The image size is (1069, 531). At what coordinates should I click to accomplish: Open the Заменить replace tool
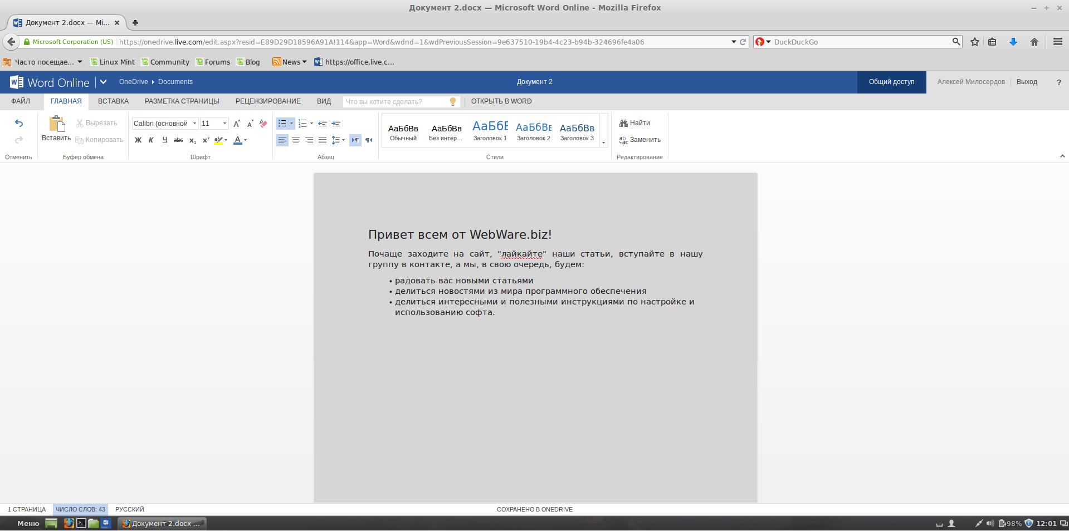pyautogui.click(x=640, y=140)
